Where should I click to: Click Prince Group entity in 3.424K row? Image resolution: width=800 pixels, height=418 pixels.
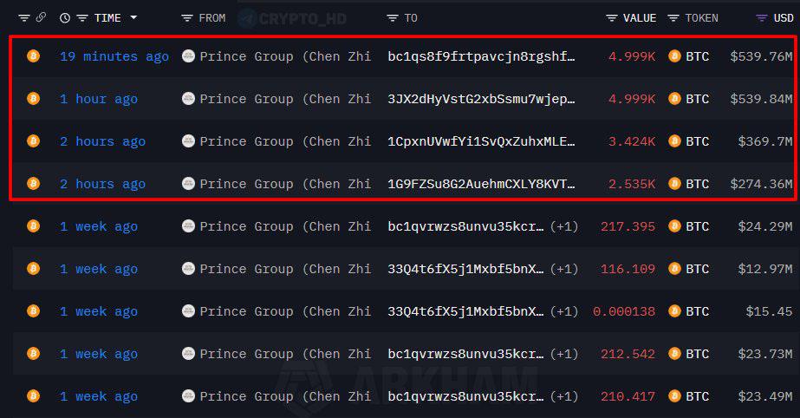coord(285,141)
